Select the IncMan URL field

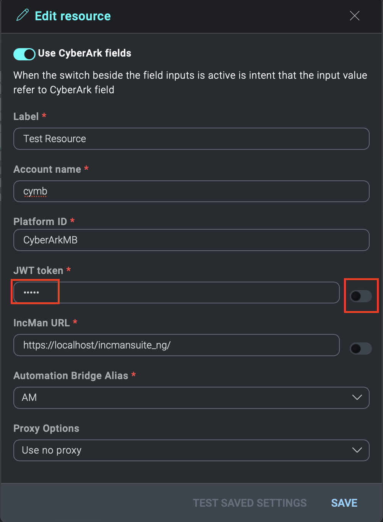pos(176,345)
